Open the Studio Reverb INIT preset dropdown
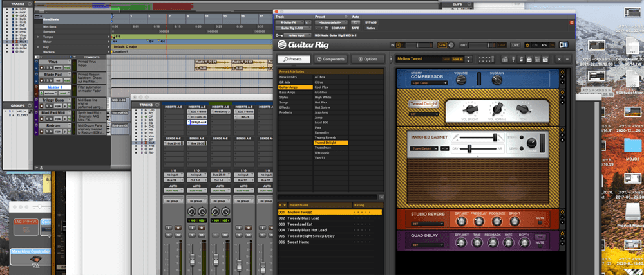 (x=427, y=224)
